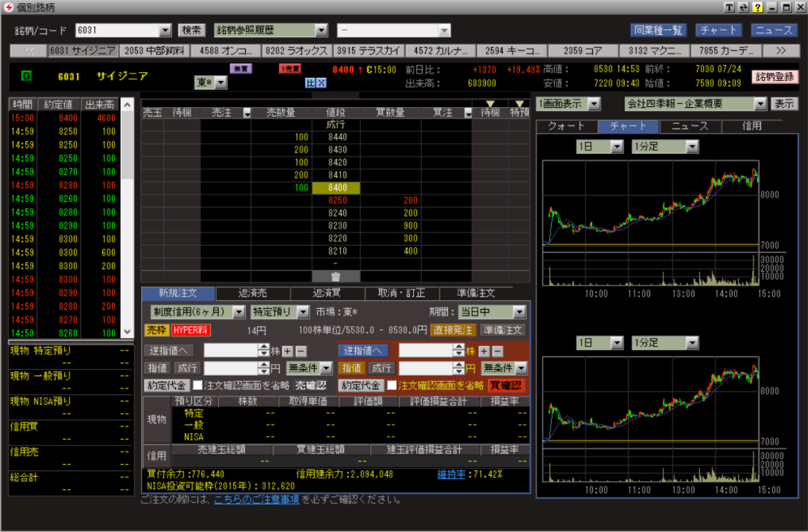Click the plus button next to sell quantity 株
This screenshot has width=808, height=532.
pyautogui.click(x=286, y=351)
